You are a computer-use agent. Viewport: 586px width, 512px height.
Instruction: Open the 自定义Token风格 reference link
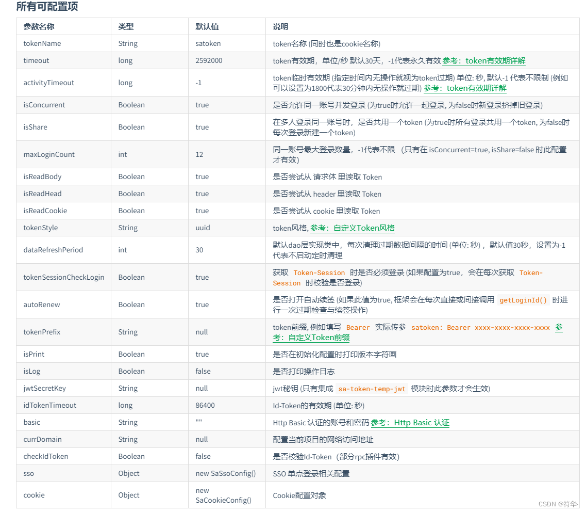[x=353, y=228]
